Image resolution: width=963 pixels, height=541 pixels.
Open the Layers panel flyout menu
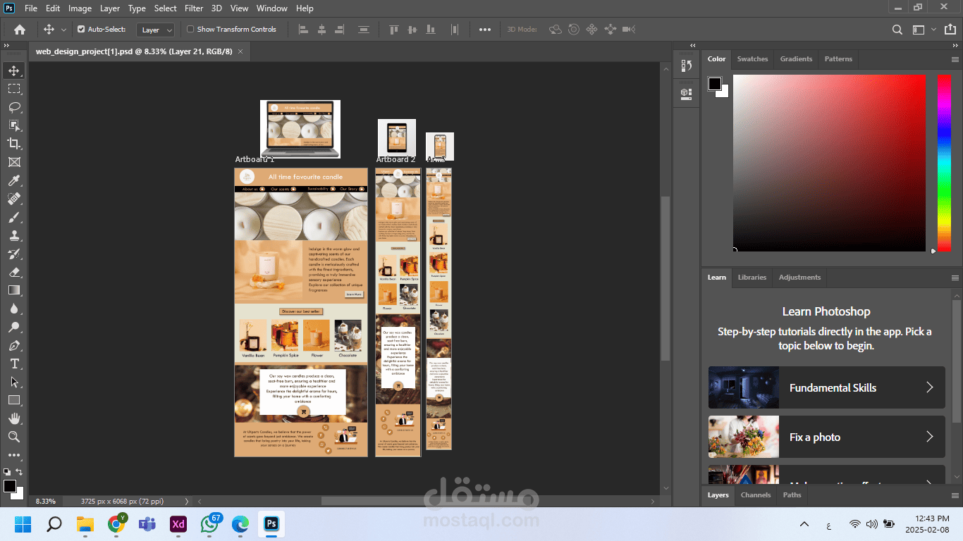[x=955, y=495]
